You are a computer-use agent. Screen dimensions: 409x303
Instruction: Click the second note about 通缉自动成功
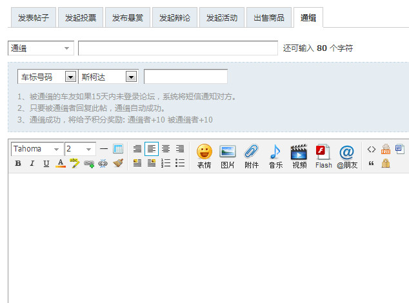pos(92,108)
